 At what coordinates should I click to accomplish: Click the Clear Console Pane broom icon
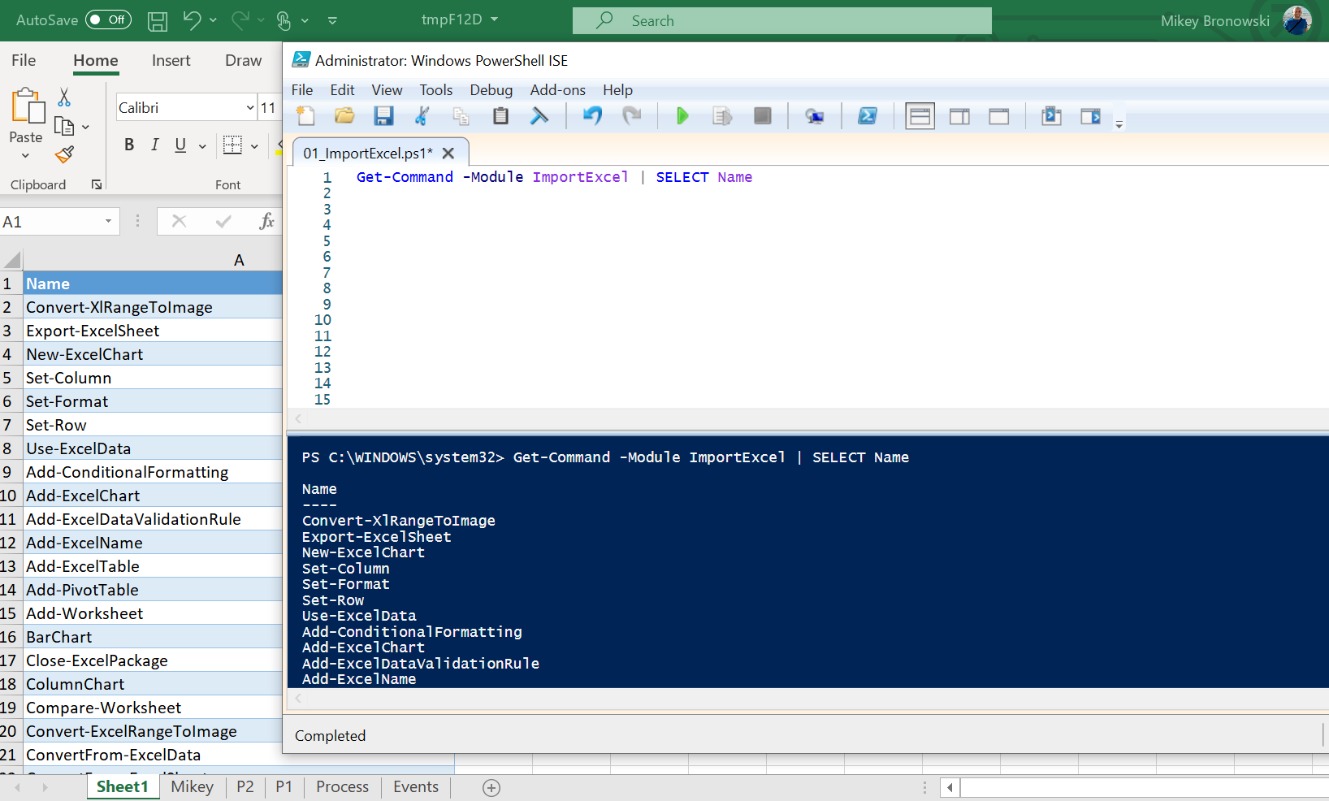(539, 116)
